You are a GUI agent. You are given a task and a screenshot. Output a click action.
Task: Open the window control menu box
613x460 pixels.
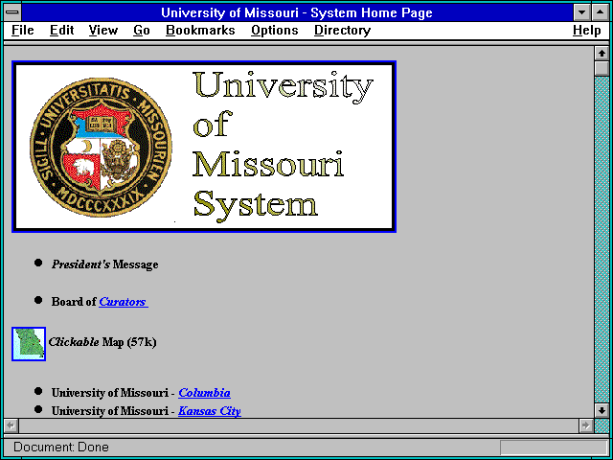click(x=12, y=12)
